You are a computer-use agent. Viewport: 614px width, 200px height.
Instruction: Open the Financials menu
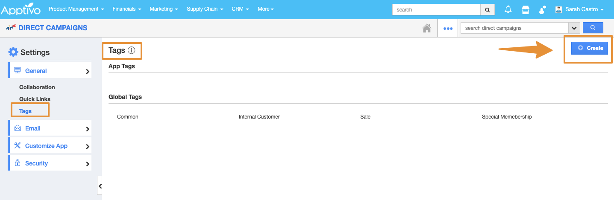[126, 9]
